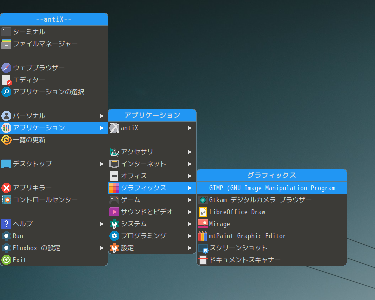The height and width of the screenshot is (300, 375).
Task: Click the Run gear icon
Action: [x=6, y=236]
